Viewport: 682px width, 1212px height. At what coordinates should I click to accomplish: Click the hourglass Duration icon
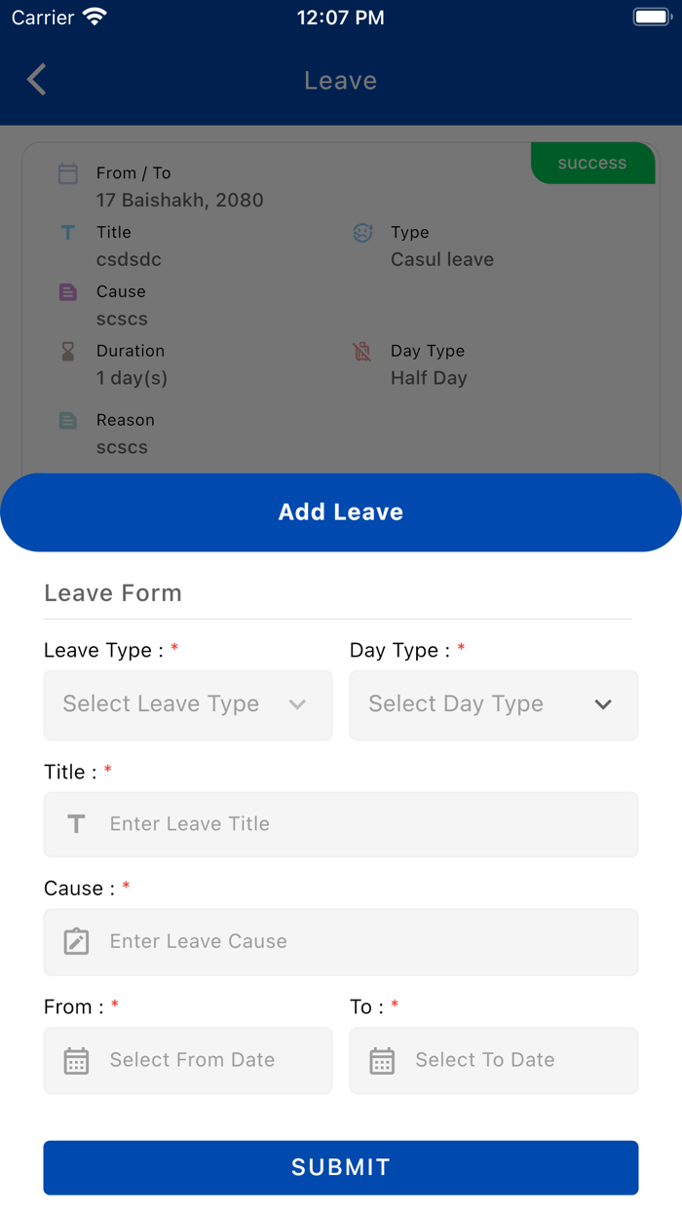click(x=68, y=352)
